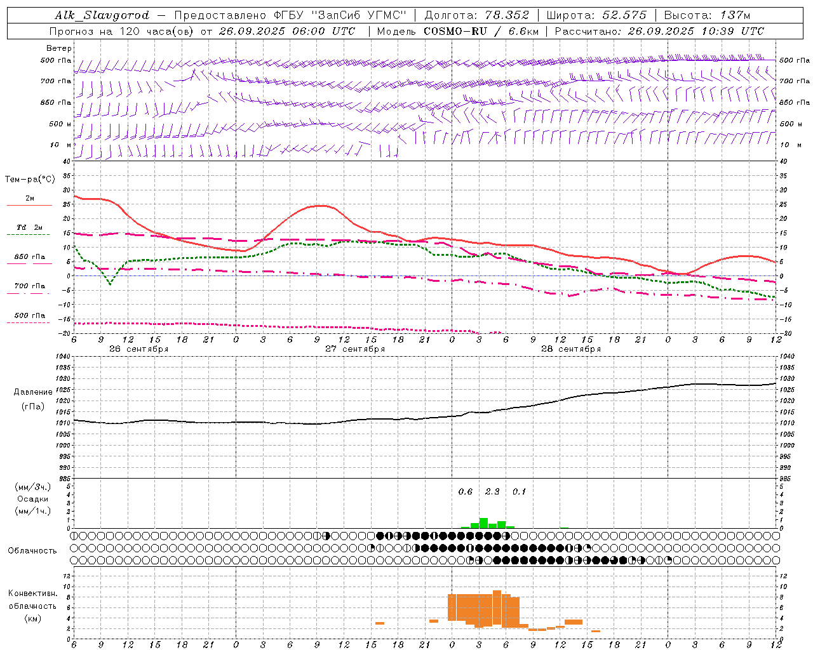Click the '26 сентября' date label
The height and width of the screenshot is (650, 813).
138,349
